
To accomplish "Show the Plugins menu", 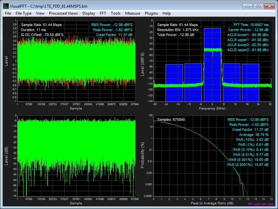I will pyautogui.click(x=151, y=13).
